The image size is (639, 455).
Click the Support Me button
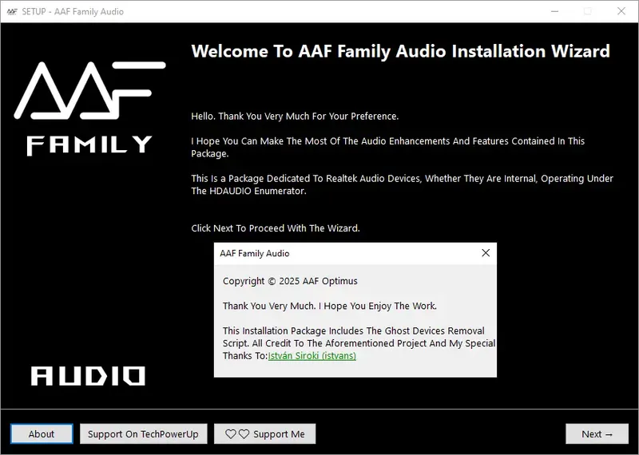click(265, 433)
